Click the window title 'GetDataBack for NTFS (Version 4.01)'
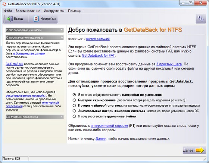The image size is (209, 163). click(x=34, y=4)
